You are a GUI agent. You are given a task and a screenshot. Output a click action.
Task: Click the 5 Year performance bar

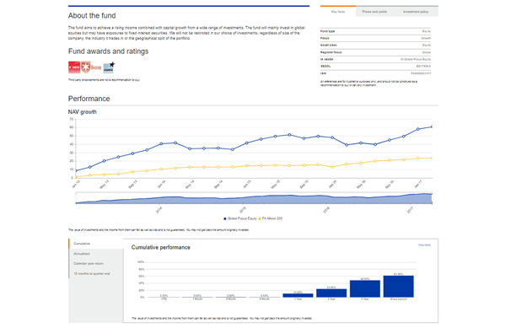pos(365,289)
